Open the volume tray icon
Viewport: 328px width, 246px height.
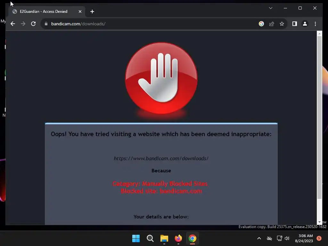[287, 238]
